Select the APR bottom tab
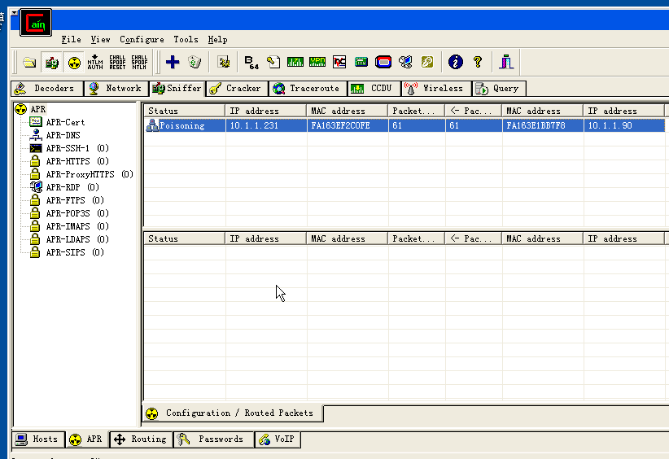 87,439
